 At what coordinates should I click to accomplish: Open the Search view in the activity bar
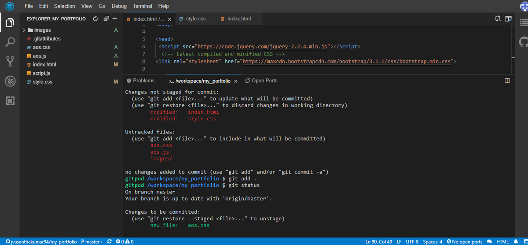[9, 42]
